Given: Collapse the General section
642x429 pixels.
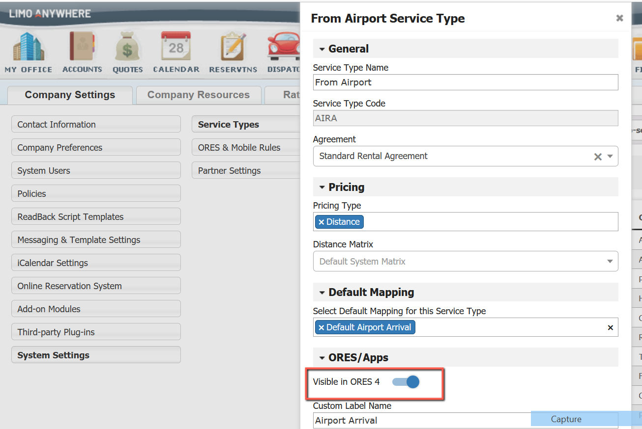Looking at the screenshot, I should pyautogui.click(x=323, y=49).
